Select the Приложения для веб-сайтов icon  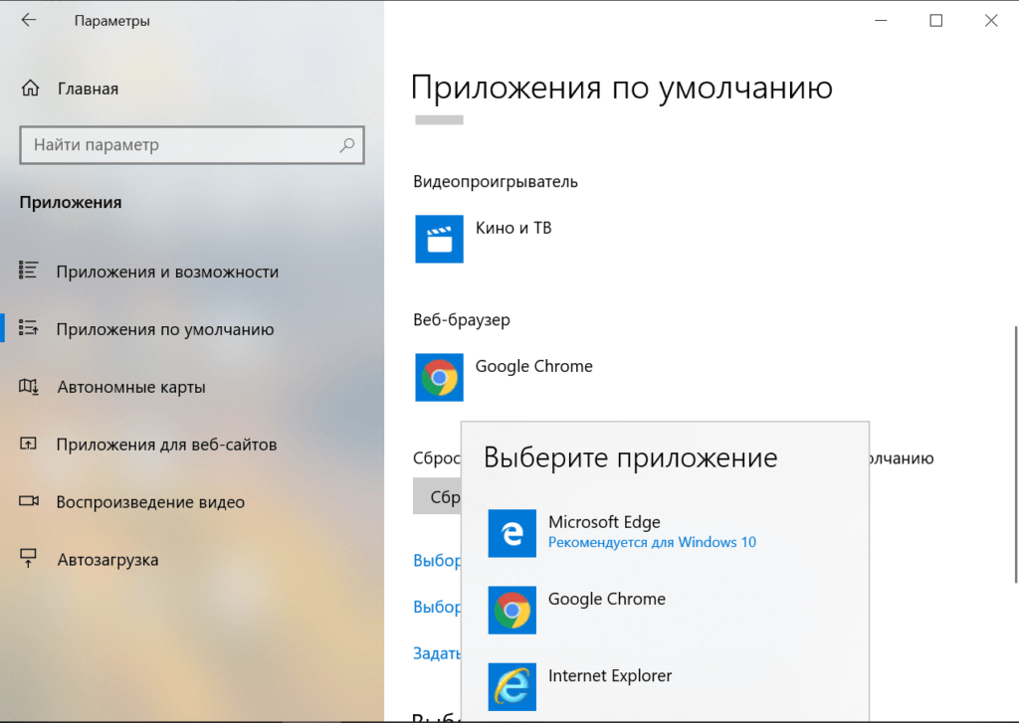click(29, 444)
